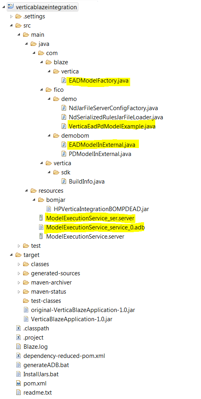Click the server icon for ModelExecutionService.server

[x=41, y=236]
